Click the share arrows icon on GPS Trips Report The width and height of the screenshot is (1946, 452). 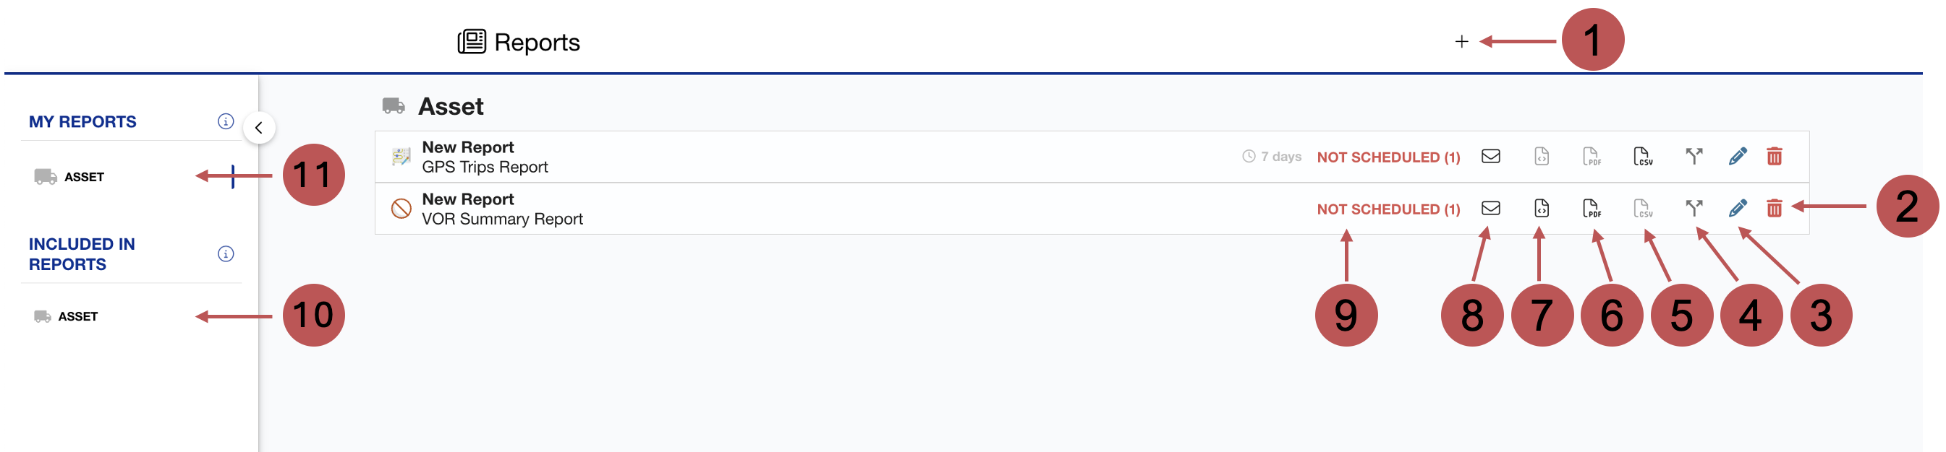(x=1694, y=156)
